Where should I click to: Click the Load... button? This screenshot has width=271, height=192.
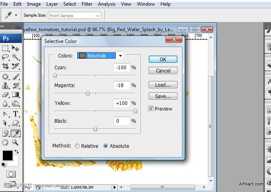[163, 85]
